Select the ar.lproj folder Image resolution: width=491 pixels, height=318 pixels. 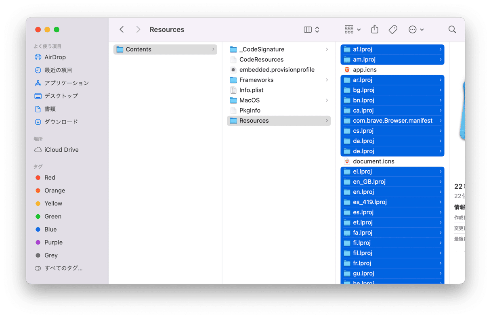point(392,80)
